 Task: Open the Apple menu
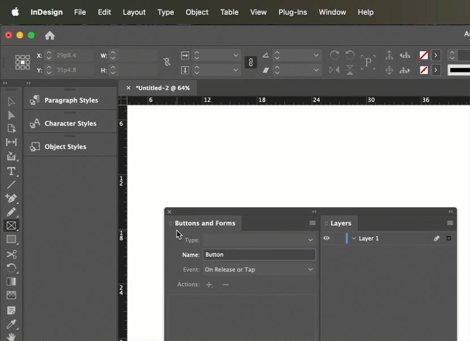[15, 12]
